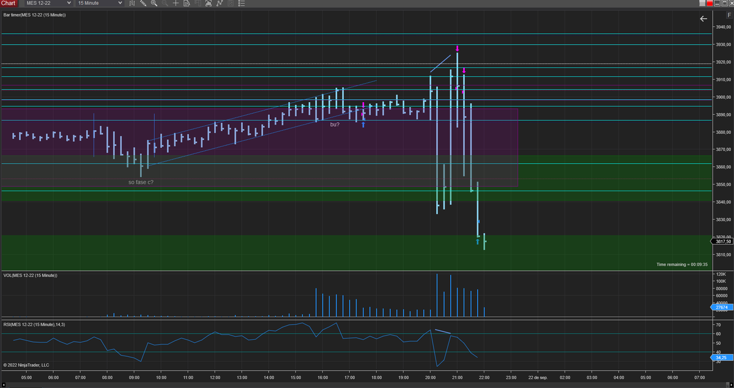Click the 05:00 time axis label
Viewport: 734px width, 388px height.
click(x=27, y=378)
